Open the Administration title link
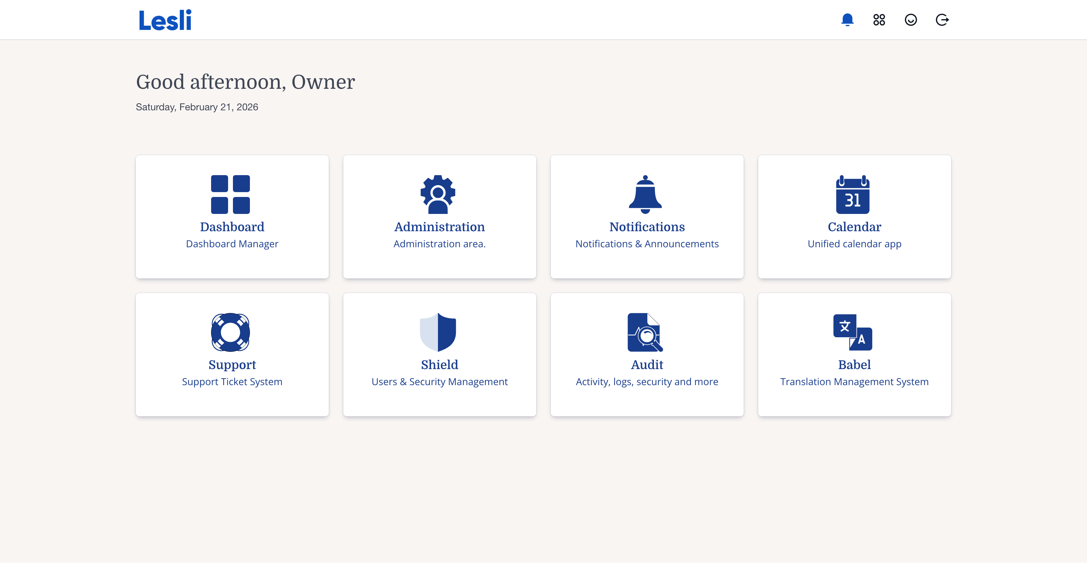 (439, 227)
